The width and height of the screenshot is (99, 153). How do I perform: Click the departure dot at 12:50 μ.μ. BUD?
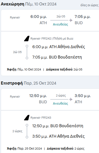27,125
